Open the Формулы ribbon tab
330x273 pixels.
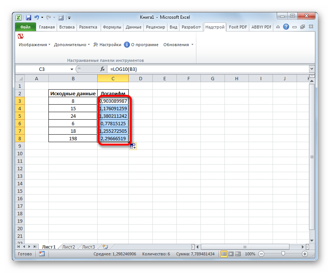coord(112,27)
